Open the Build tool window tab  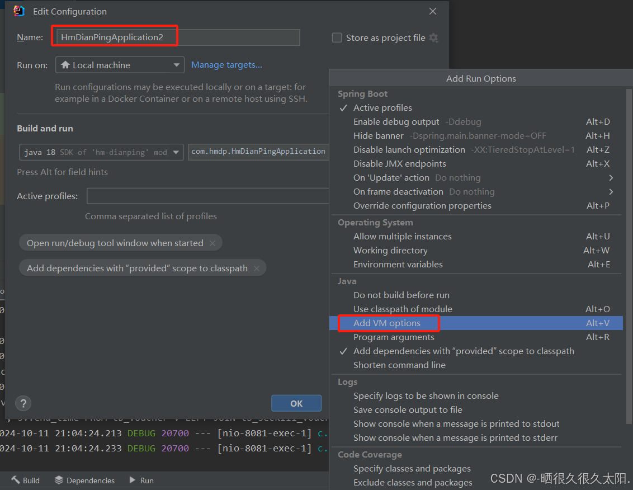25,480
